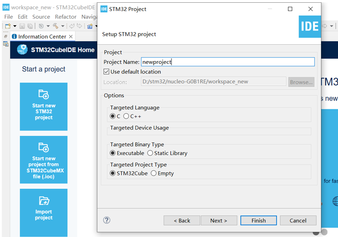The width and height of the screenshot is (338, 237).
Task: Click the blue IDE logo in dialog header
Action: 310,27
